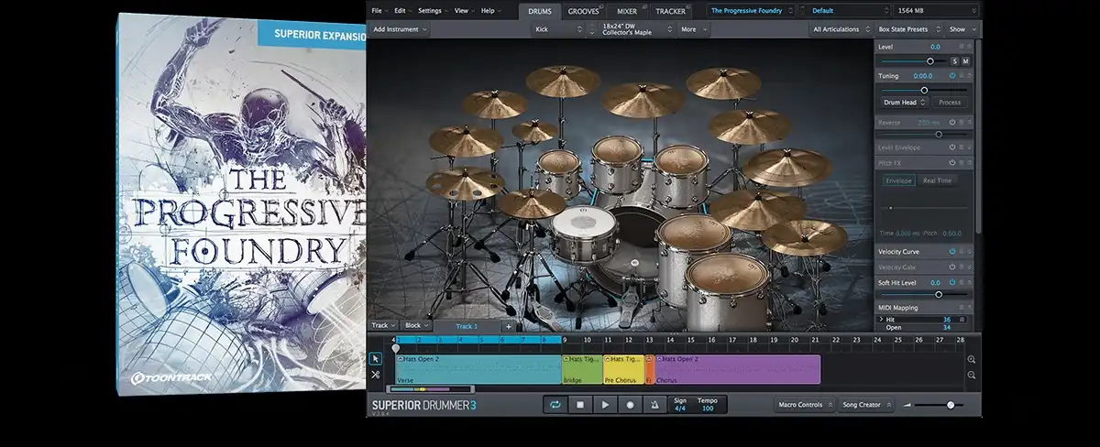Open the Kick instrument selector dropdown
This screenshot has height=447, width=1100.
point(557,29)
